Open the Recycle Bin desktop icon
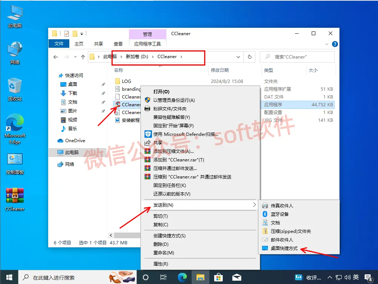The height and width of the screenshot is (284, 378). (x=15, y=90)
